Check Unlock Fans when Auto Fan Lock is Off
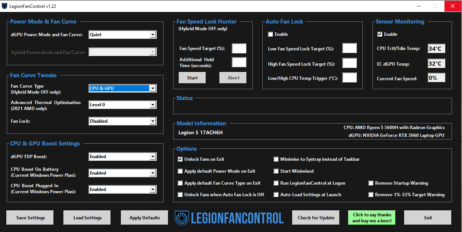This screenshot has height=232, width=462. 181,195
